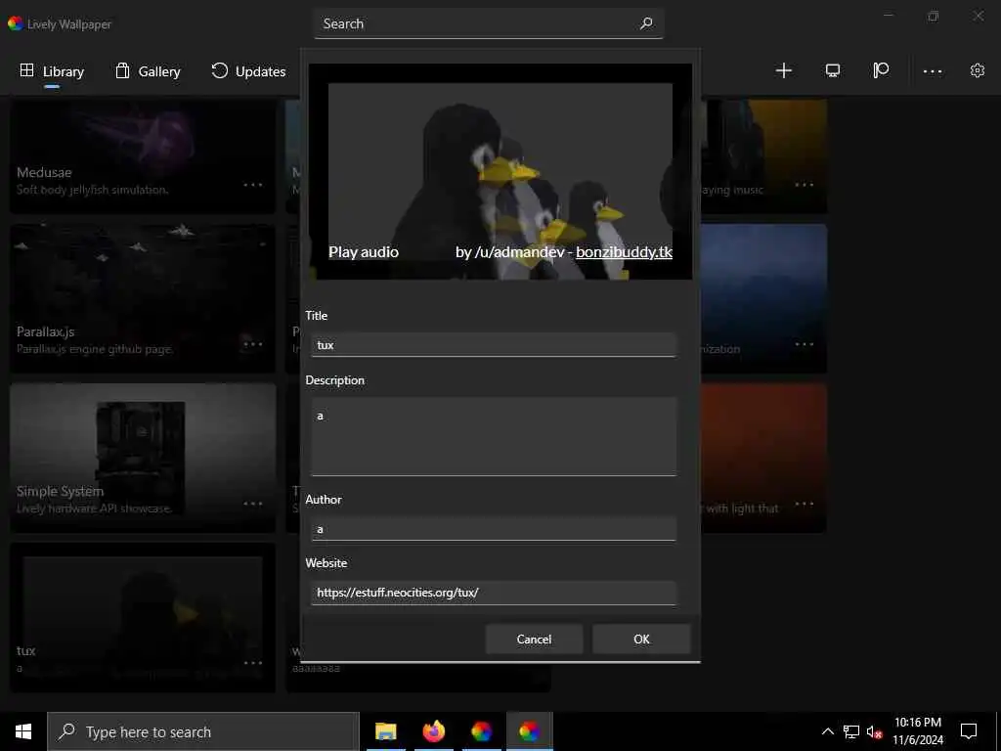
Task: Select the Simple System wallpaper thumbnail
Action: click(x=143, y=458)
